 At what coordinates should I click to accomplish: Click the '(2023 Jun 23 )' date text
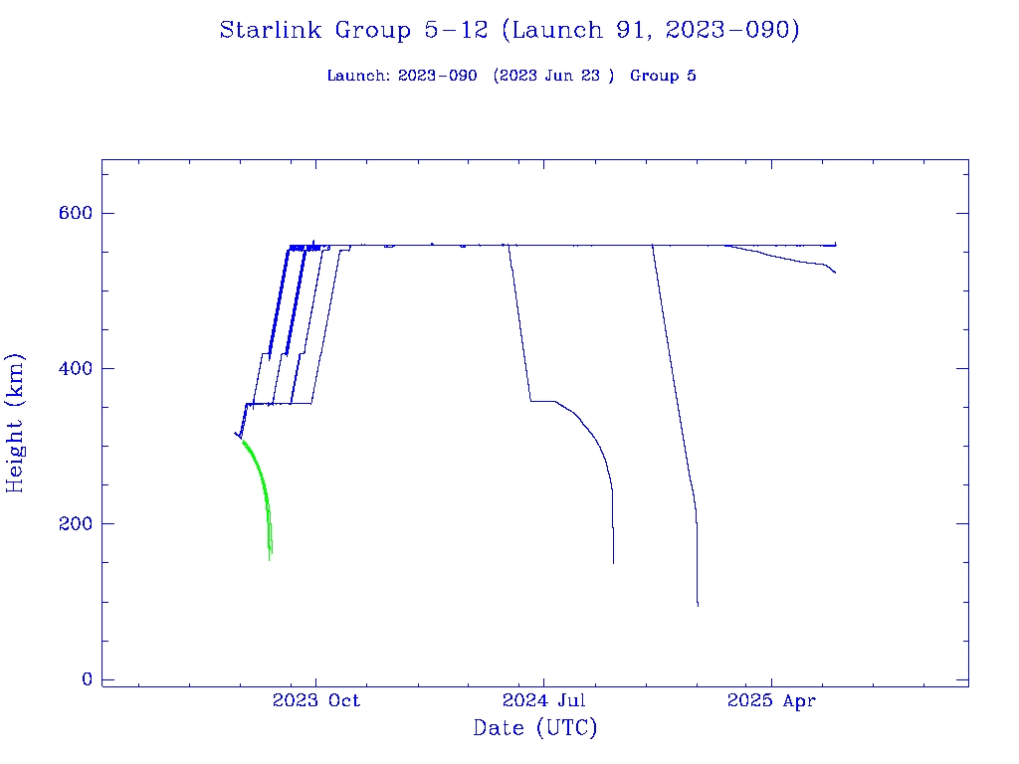[x=553, y=76]
